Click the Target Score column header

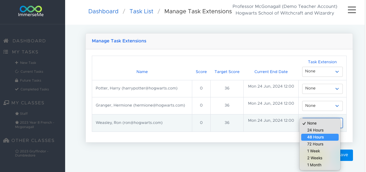click(227, 71)
